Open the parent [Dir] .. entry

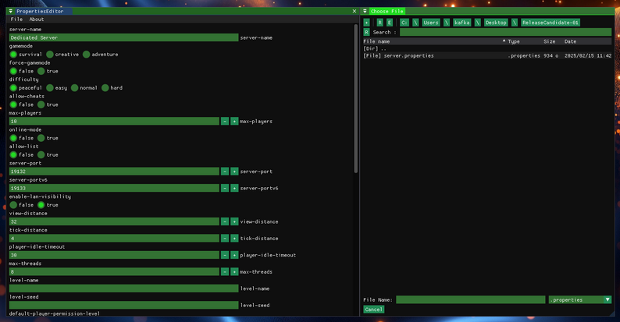point(487,48)
